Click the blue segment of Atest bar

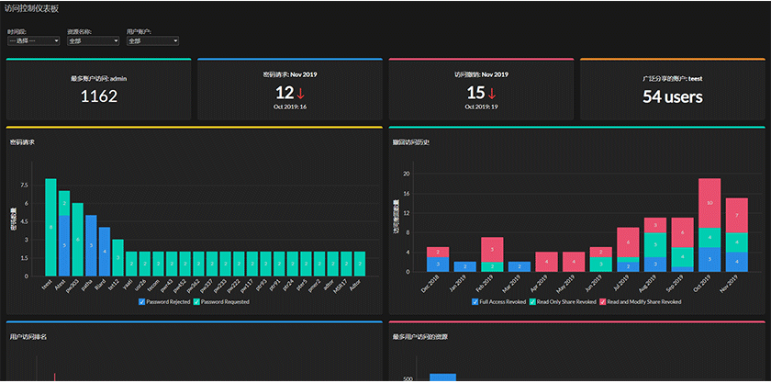pyautogui.click(x=64, y=245)
